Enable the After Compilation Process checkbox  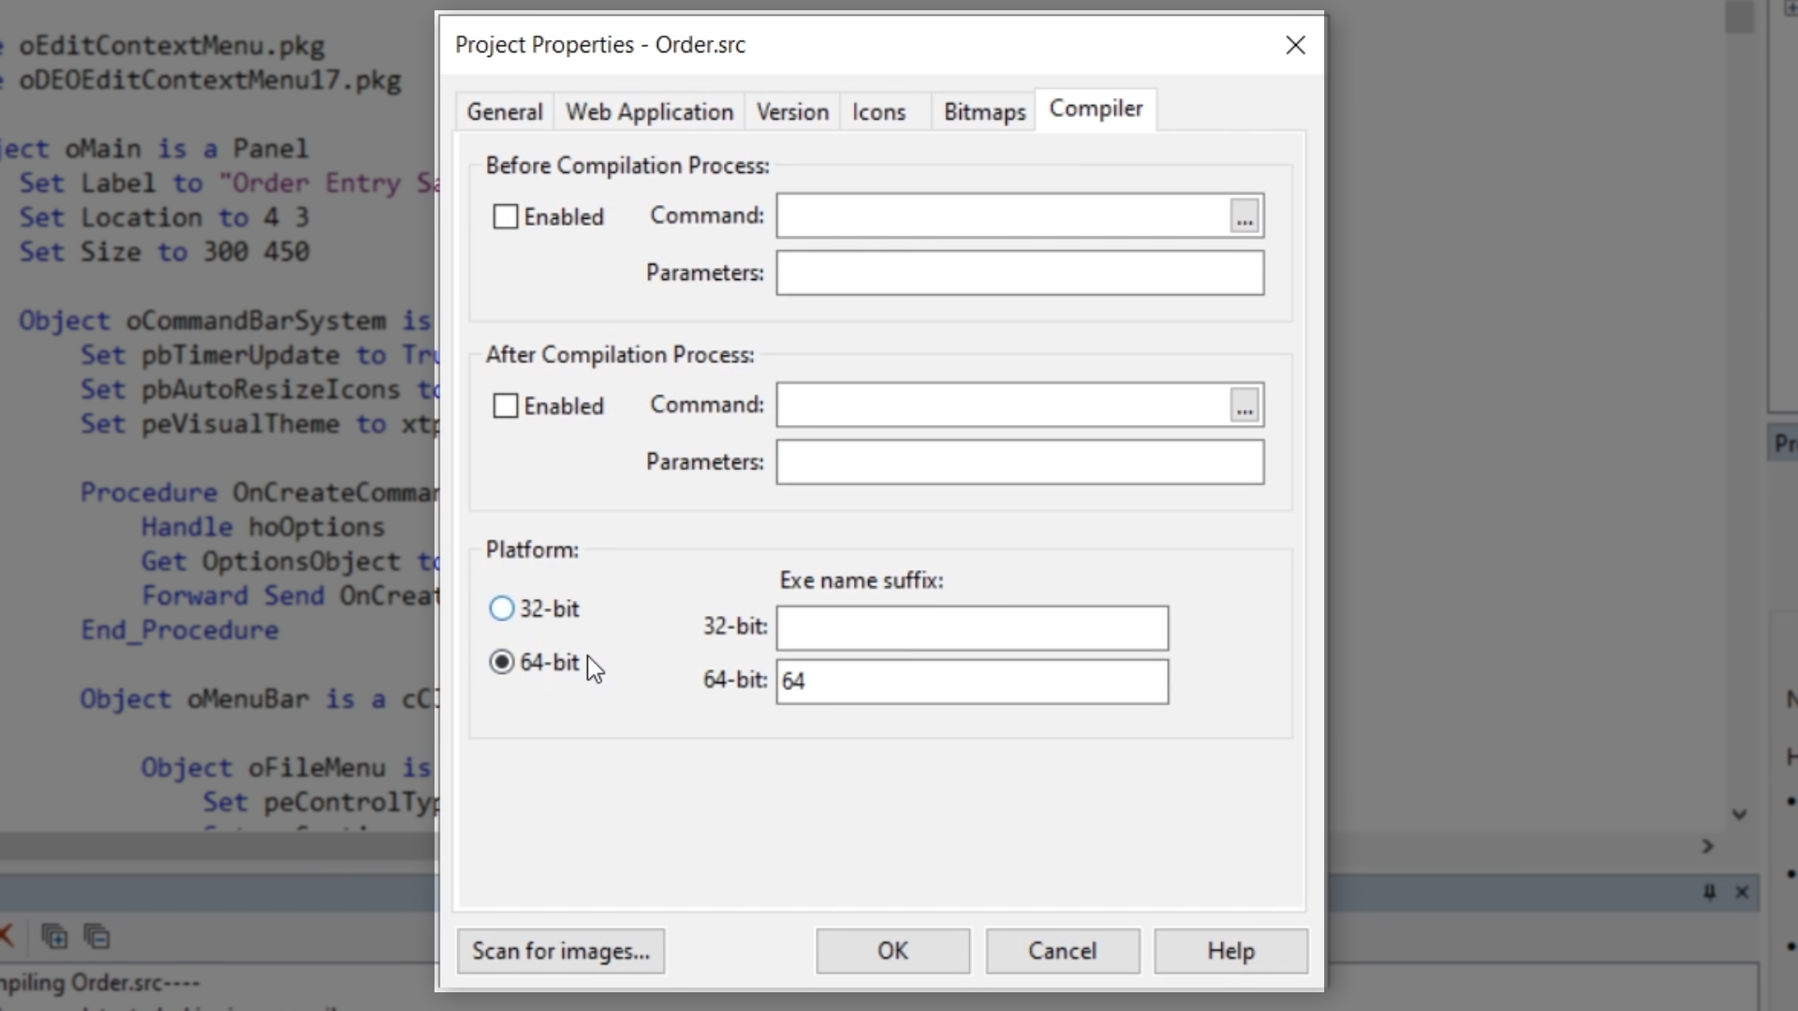click(x=506, y=406)
